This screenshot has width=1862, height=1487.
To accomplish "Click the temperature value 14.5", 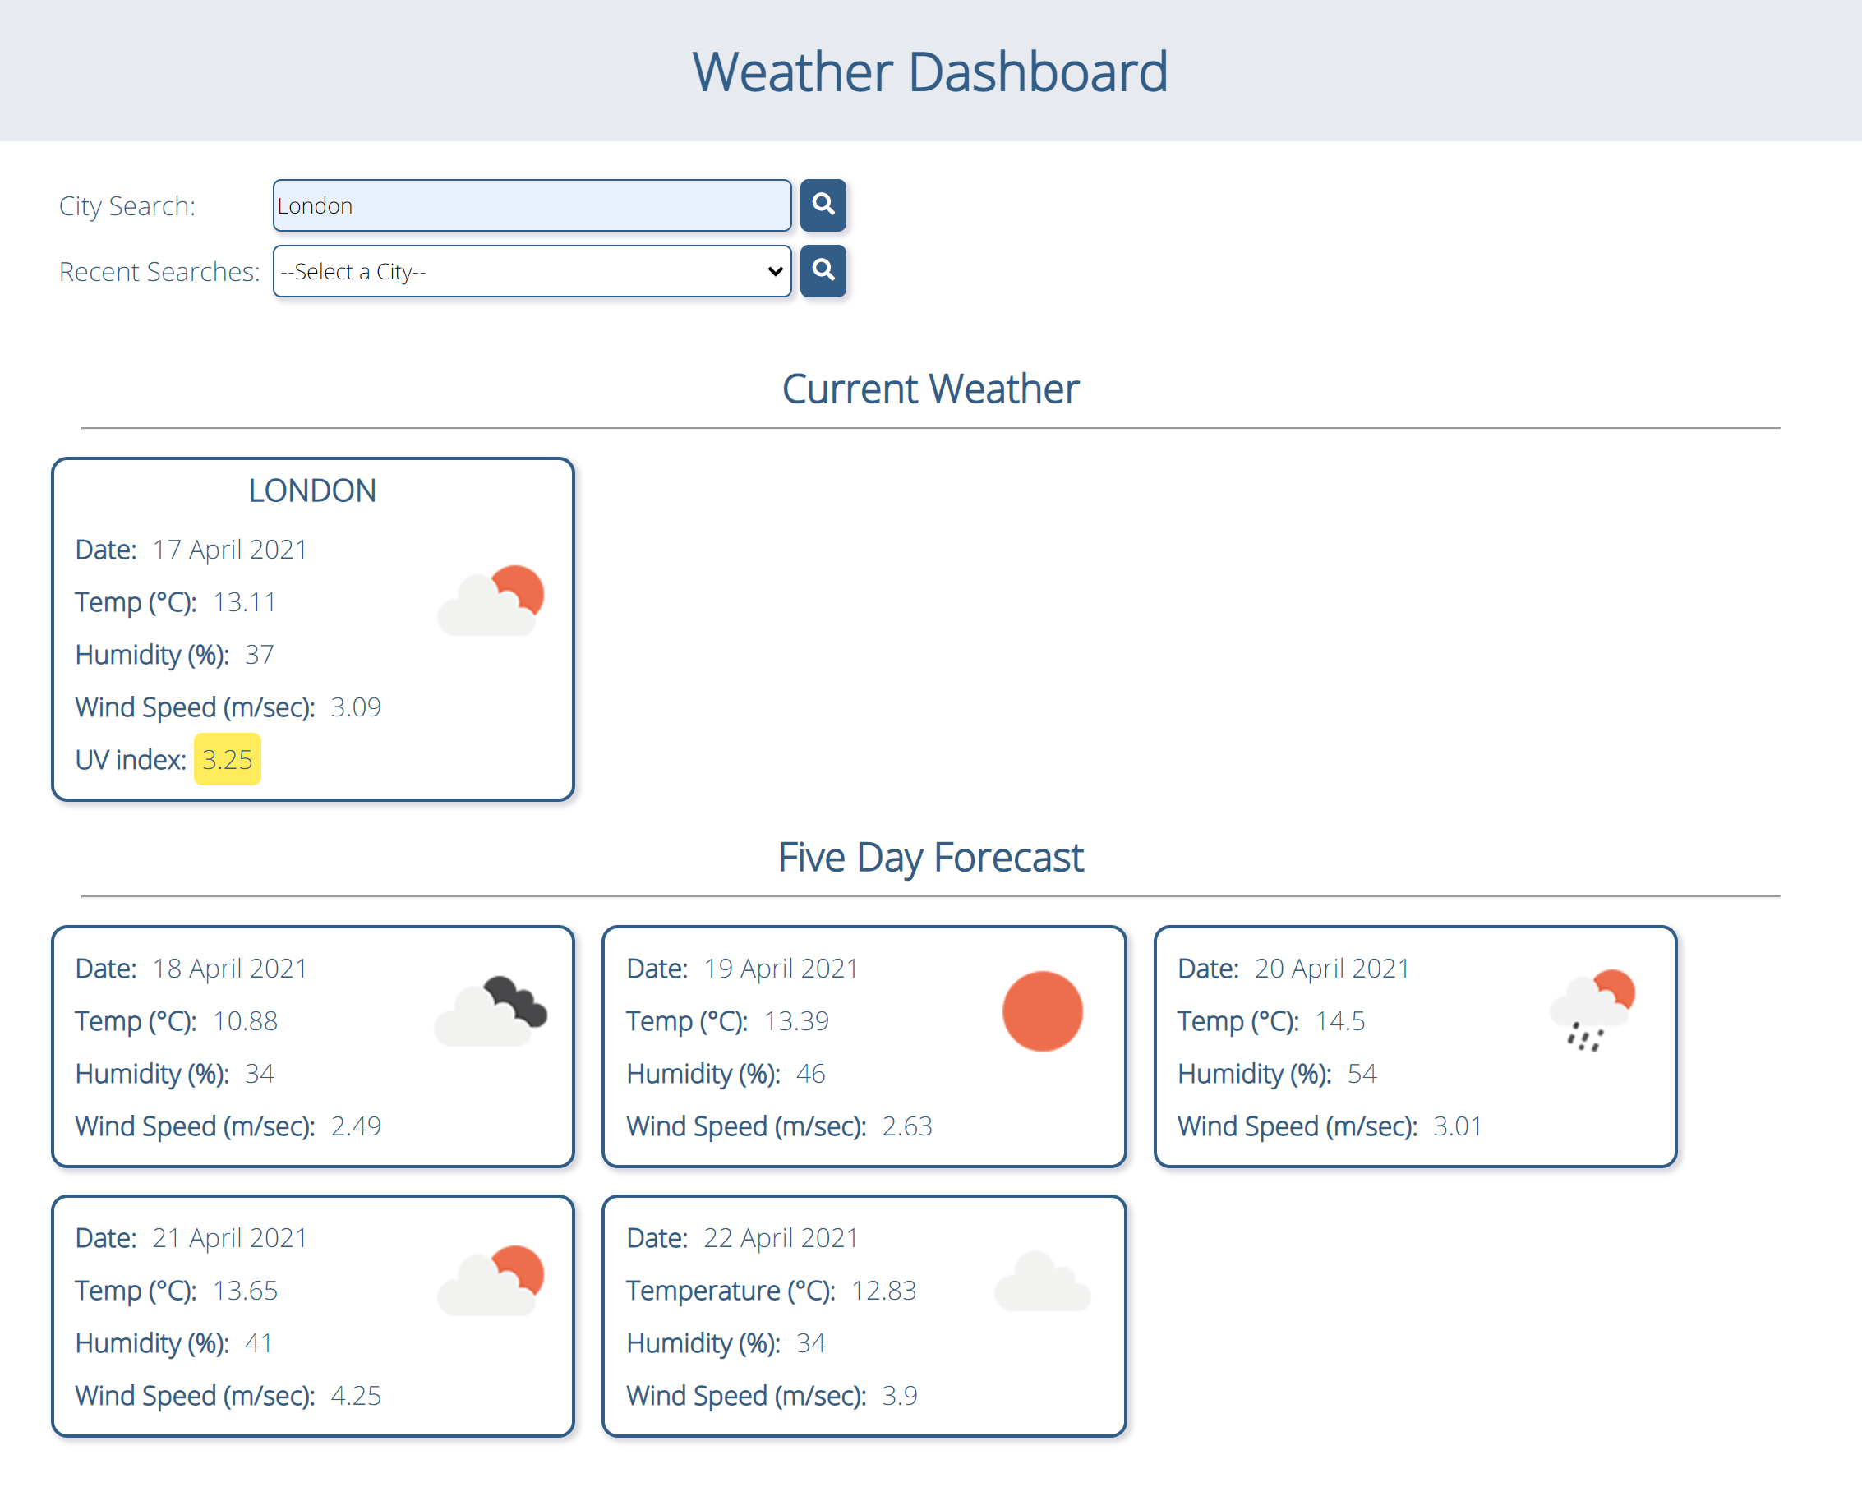I will point(1339,1020).
